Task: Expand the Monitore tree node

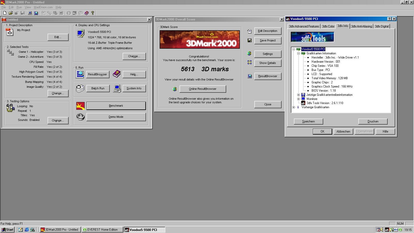Action: coord(298,99)
